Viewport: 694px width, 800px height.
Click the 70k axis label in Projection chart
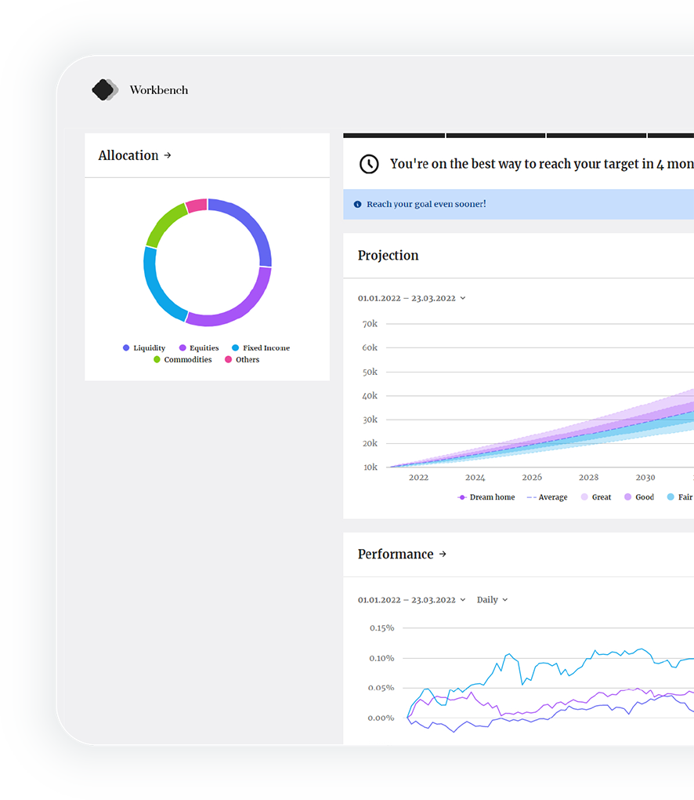[x=370, y=324]
